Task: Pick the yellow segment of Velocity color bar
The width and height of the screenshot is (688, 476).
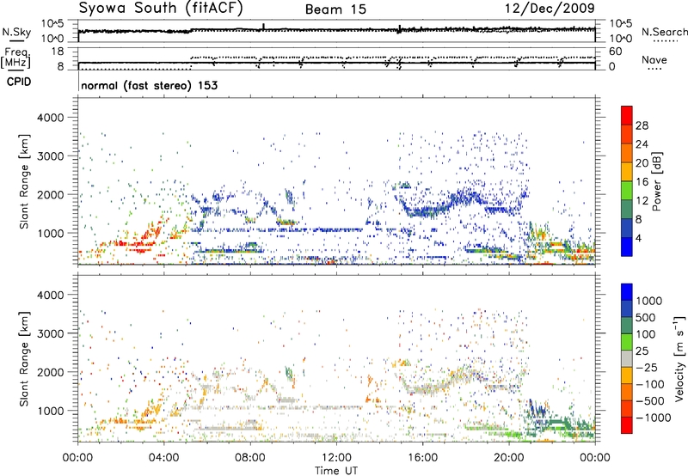Action: pos(627,375)
